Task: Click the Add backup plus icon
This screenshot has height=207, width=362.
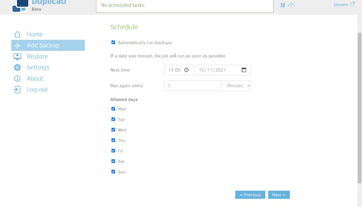Action: (x=17, y=46)
